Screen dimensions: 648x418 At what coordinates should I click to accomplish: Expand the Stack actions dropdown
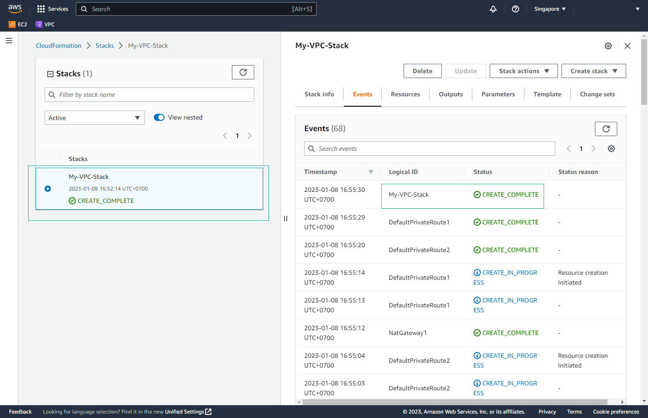click(524, 71)
